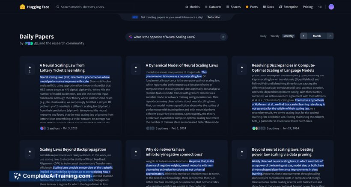This screenshot has height=187, width=351.
Task: Switch to Weekly view
Action: coord(275,36)
